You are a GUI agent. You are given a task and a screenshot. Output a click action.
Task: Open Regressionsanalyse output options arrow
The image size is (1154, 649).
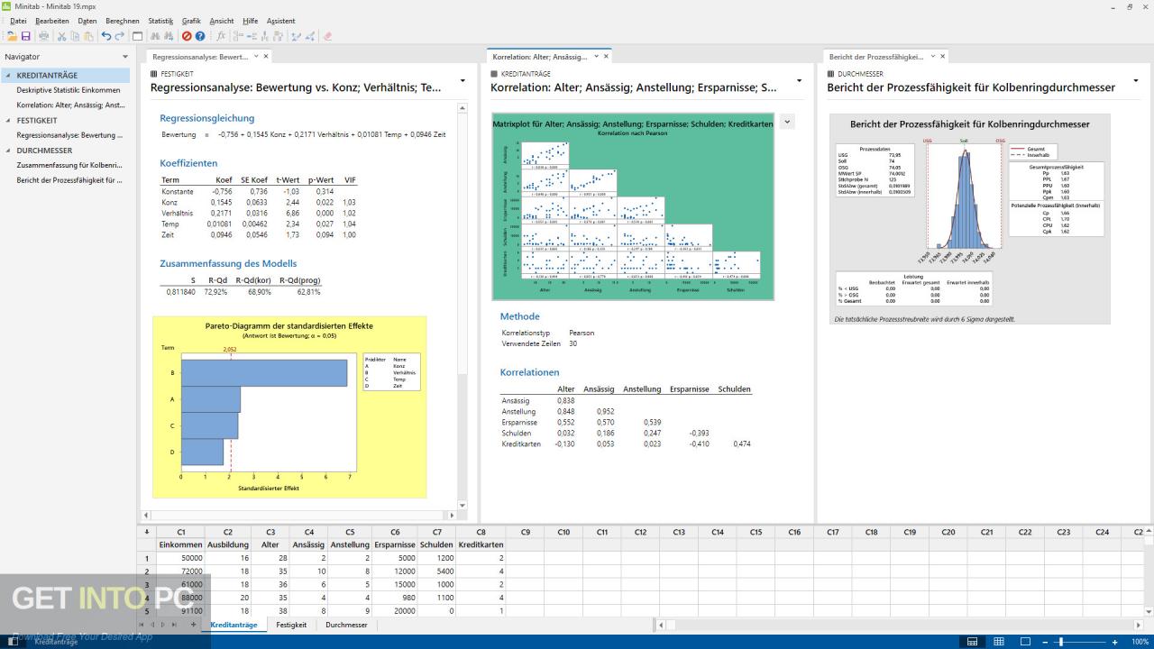pyautogui.click(x=463, y=81)
